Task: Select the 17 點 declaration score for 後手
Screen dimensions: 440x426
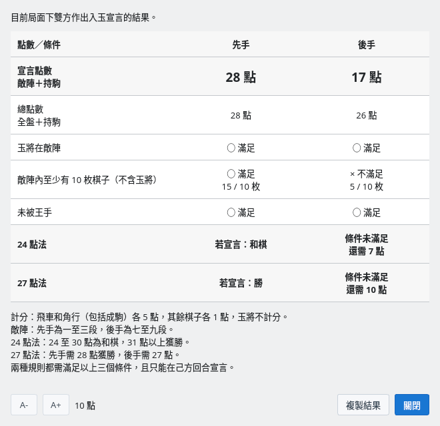Action: [367, 77]
